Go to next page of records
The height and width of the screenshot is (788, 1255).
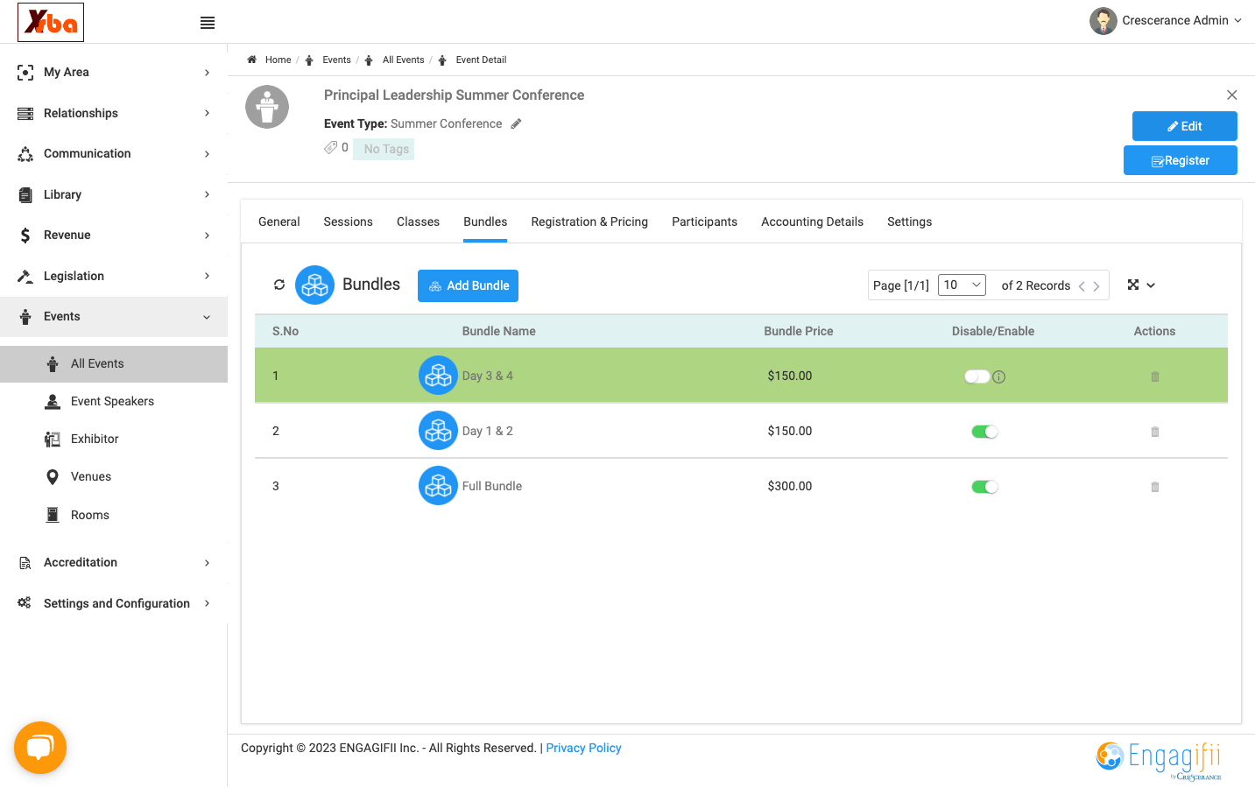click(x=1096, y=286)
